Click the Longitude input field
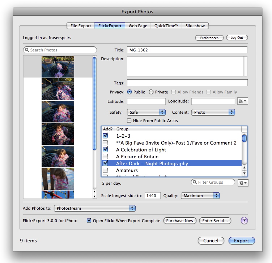272x263 pixels. click(213, 101)
